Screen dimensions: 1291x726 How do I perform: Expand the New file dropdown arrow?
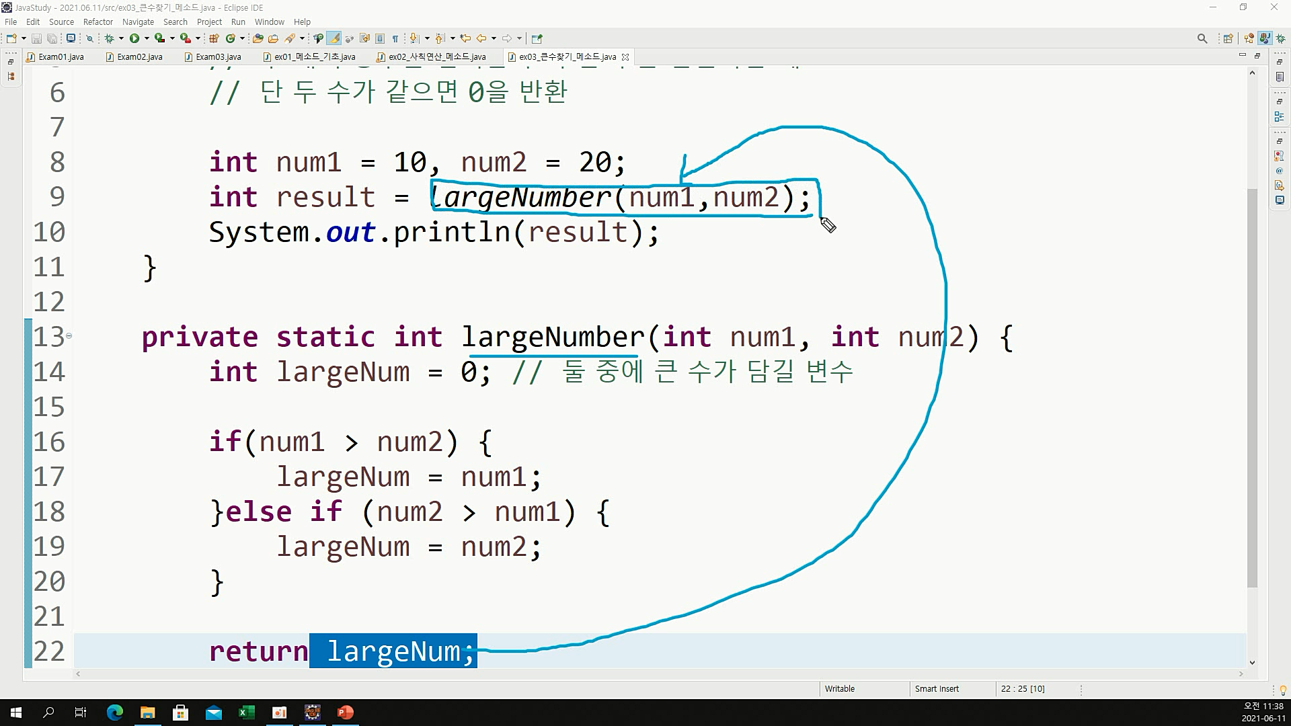(x=24, y=38)
